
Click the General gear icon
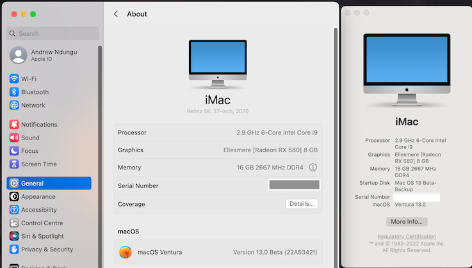pos(14,183)
